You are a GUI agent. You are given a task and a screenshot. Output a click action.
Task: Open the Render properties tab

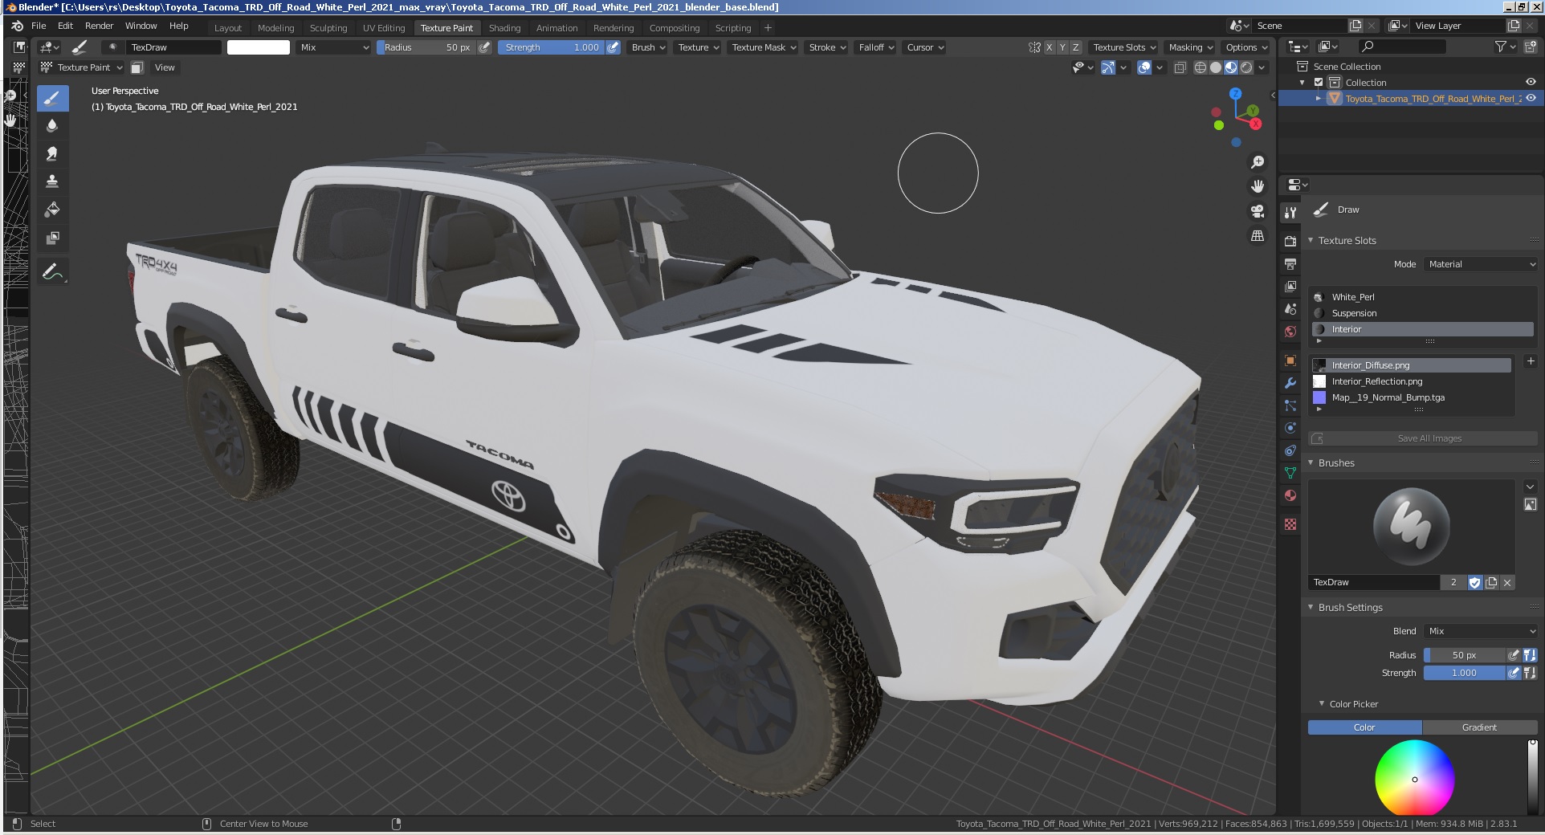(x=1290, y=241)
